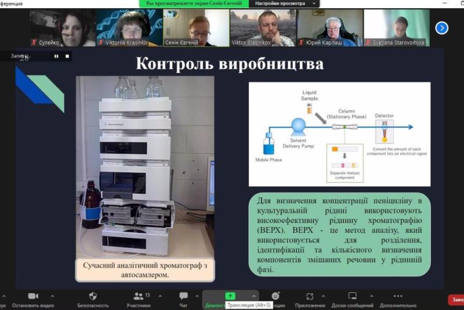Select Viktor Stabnikov's video thumbnail
The image size is (464, 310).
263,28
